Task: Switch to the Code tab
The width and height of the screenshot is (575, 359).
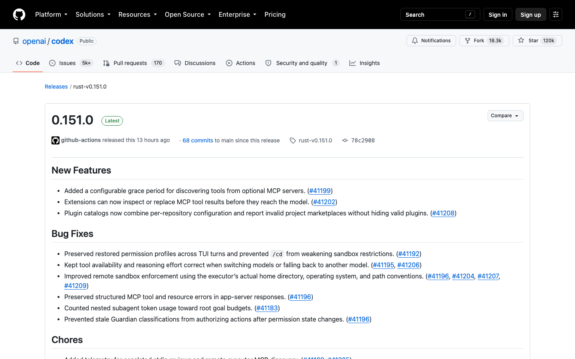Action: 28,63
